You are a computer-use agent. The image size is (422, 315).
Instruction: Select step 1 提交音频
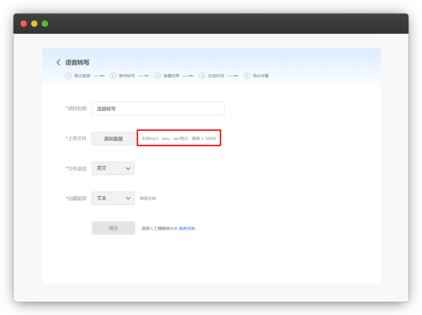[x=78, y=76]
